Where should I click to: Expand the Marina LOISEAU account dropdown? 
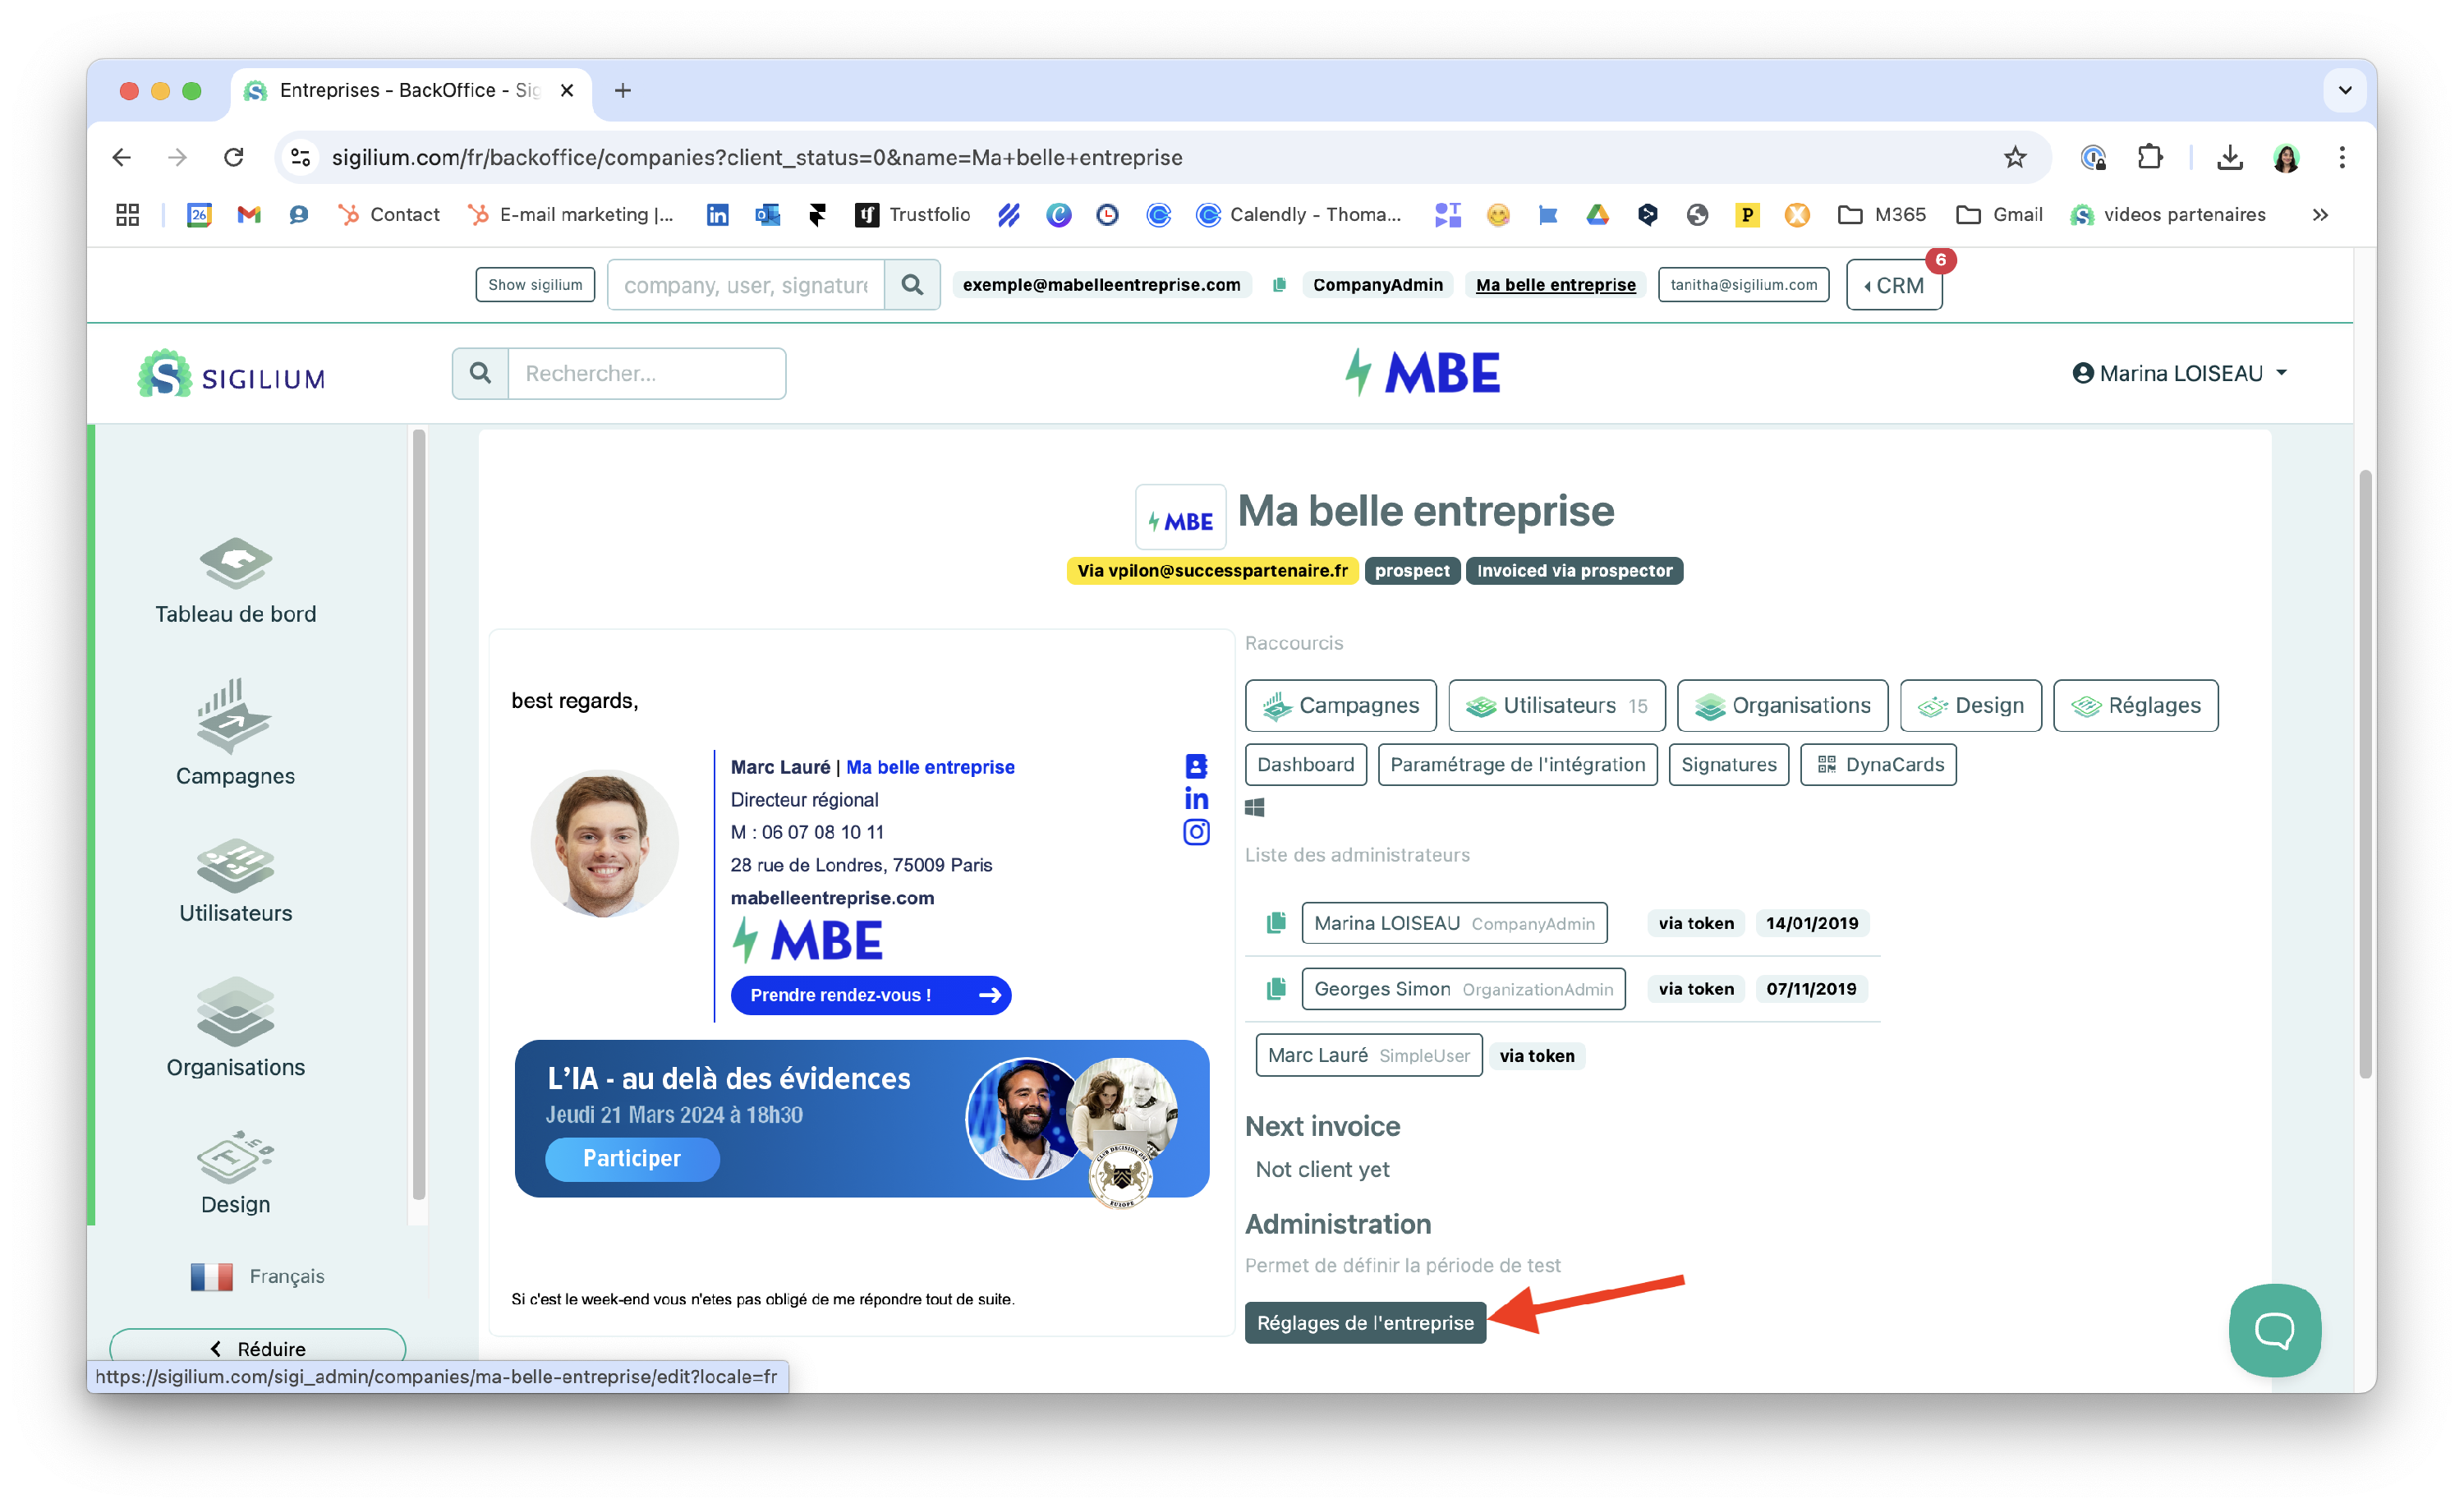(x=2180, y=373)
